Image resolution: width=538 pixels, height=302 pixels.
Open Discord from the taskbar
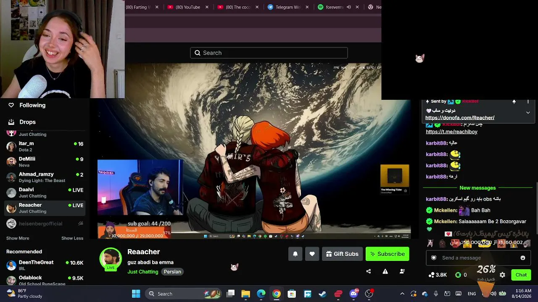[353, 294]
